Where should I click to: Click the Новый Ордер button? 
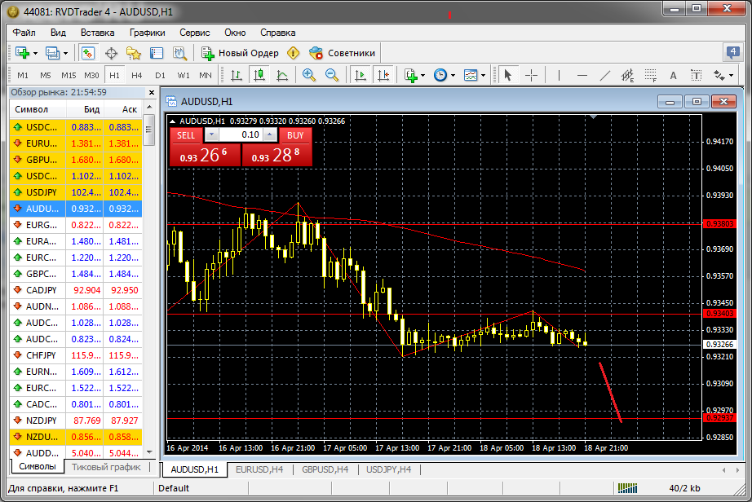click(x=240, y=53)
